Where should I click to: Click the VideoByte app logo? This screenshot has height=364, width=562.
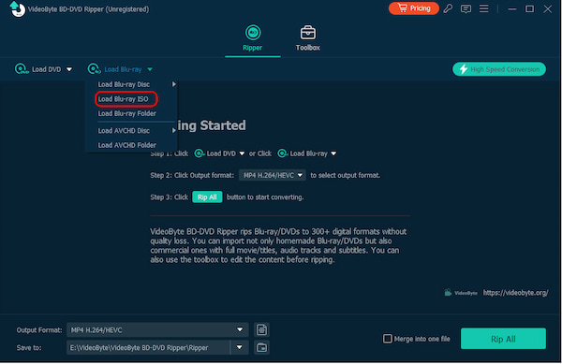(x=17, y=9)
